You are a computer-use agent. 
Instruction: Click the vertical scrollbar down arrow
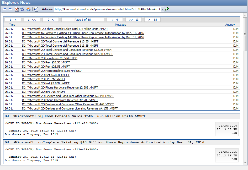point(245,162)
